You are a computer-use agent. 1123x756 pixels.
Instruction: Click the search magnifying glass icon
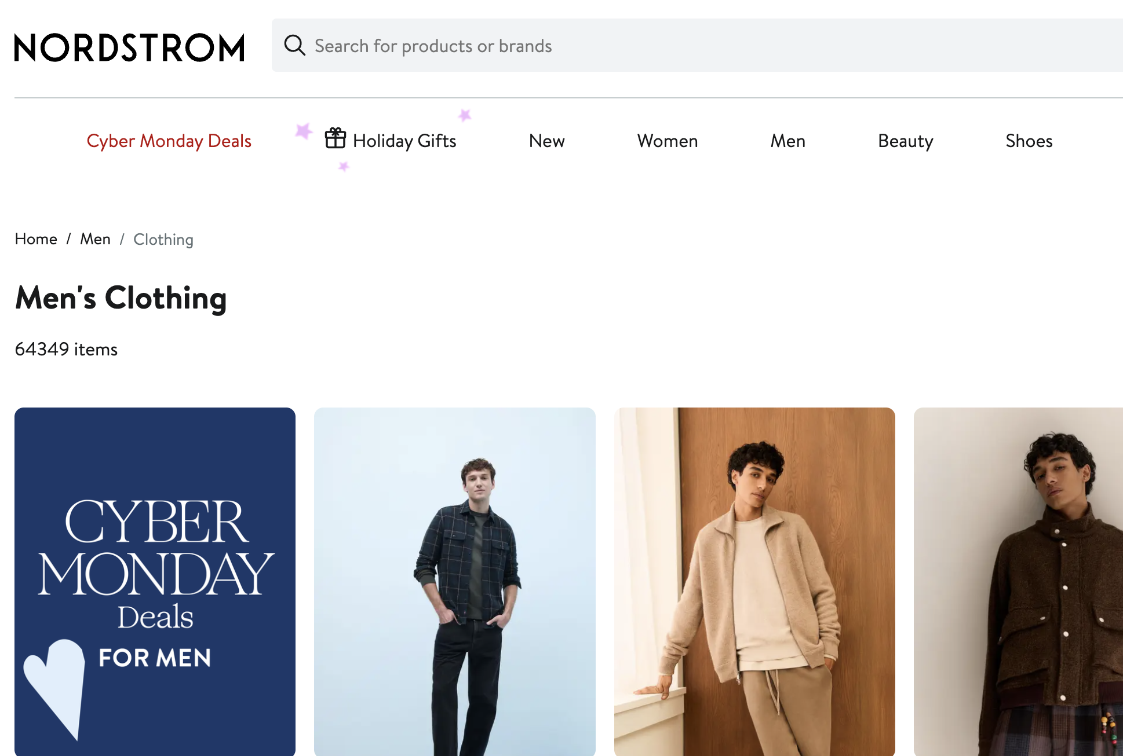tap(294, 45)
